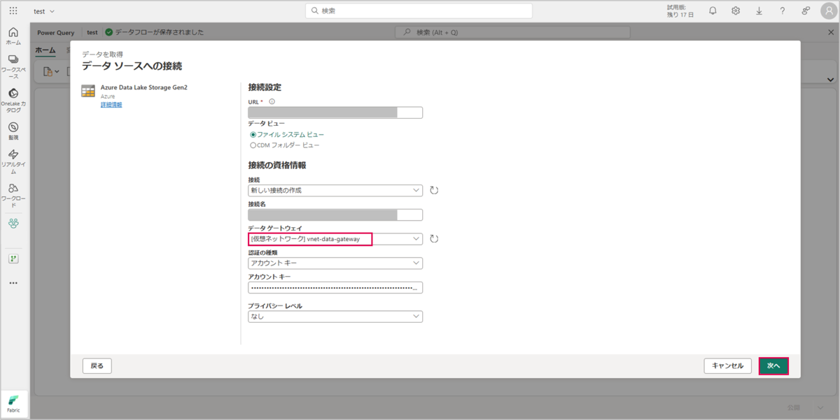
Task: Click the dataflow name 'test' in header
Action: click(x=92, y=32)
